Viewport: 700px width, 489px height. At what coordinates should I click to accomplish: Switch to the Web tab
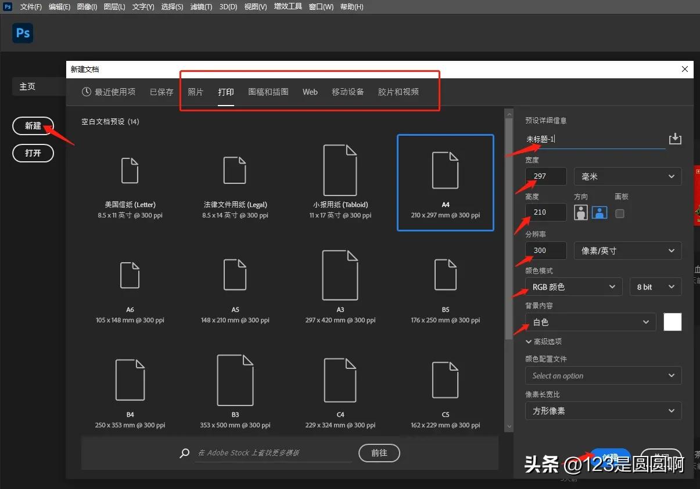(310, 92)
